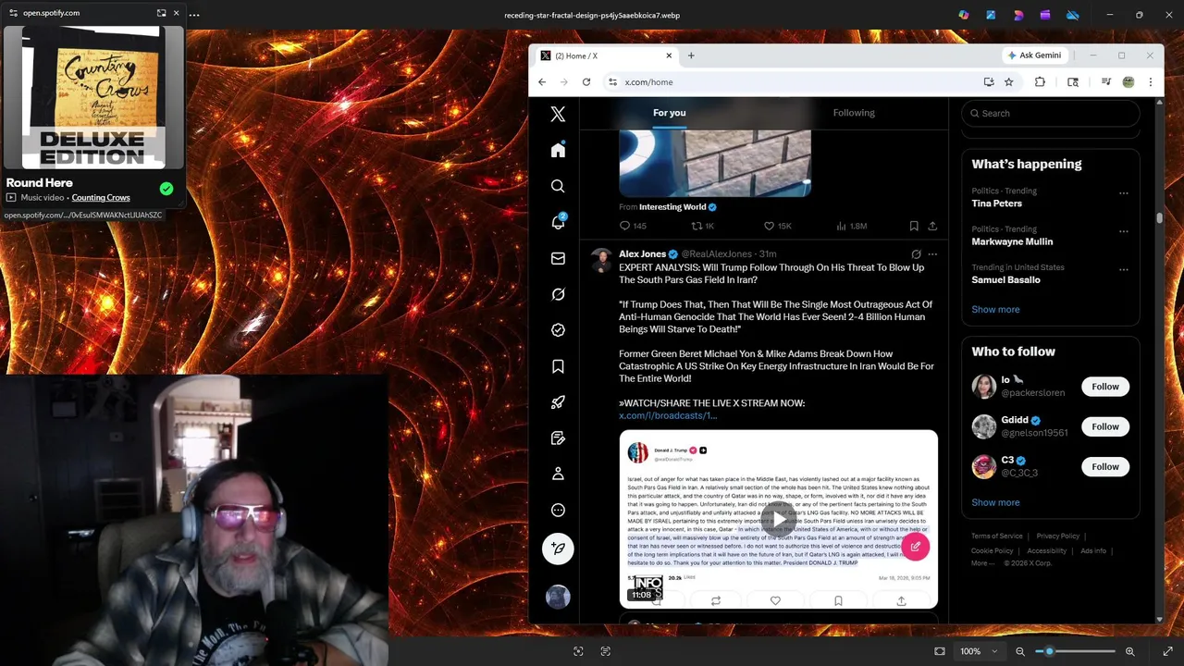Enter fullscreen in the image viewer
Viewport: 1184px width, 666px height.
click(x=1167, y=651)
